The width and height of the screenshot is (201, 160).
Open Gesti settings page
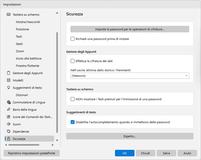point(19,44)
